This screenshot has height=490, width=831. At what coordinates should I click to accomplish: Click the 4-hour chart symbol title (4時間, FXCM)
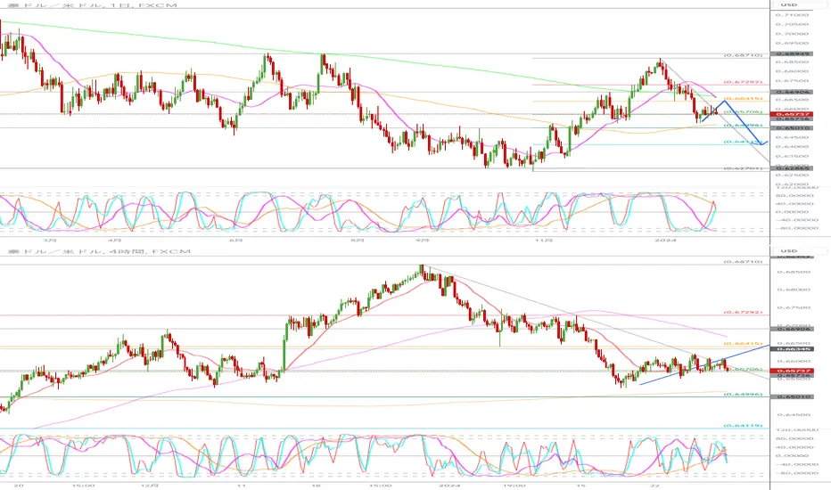tap(99, 251)
